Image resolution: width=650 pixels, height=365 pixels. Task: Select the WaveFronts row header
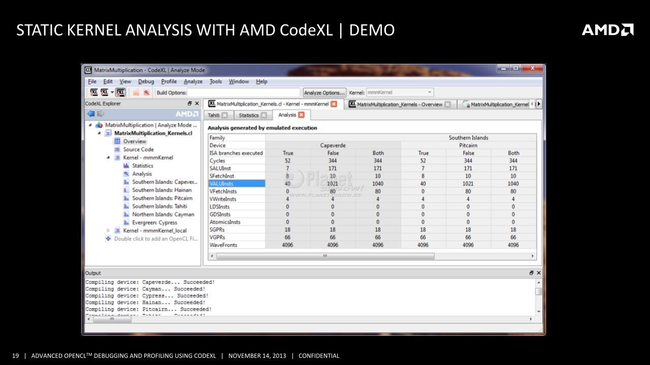pyautogui.click(x=237, y=245)
